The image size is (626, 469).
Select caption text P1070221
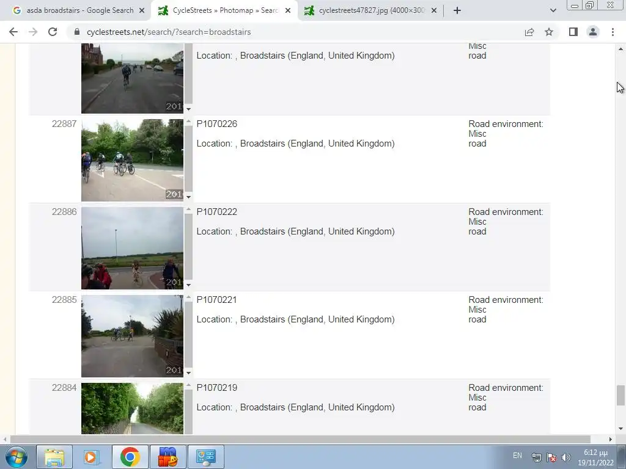[217, 300]
